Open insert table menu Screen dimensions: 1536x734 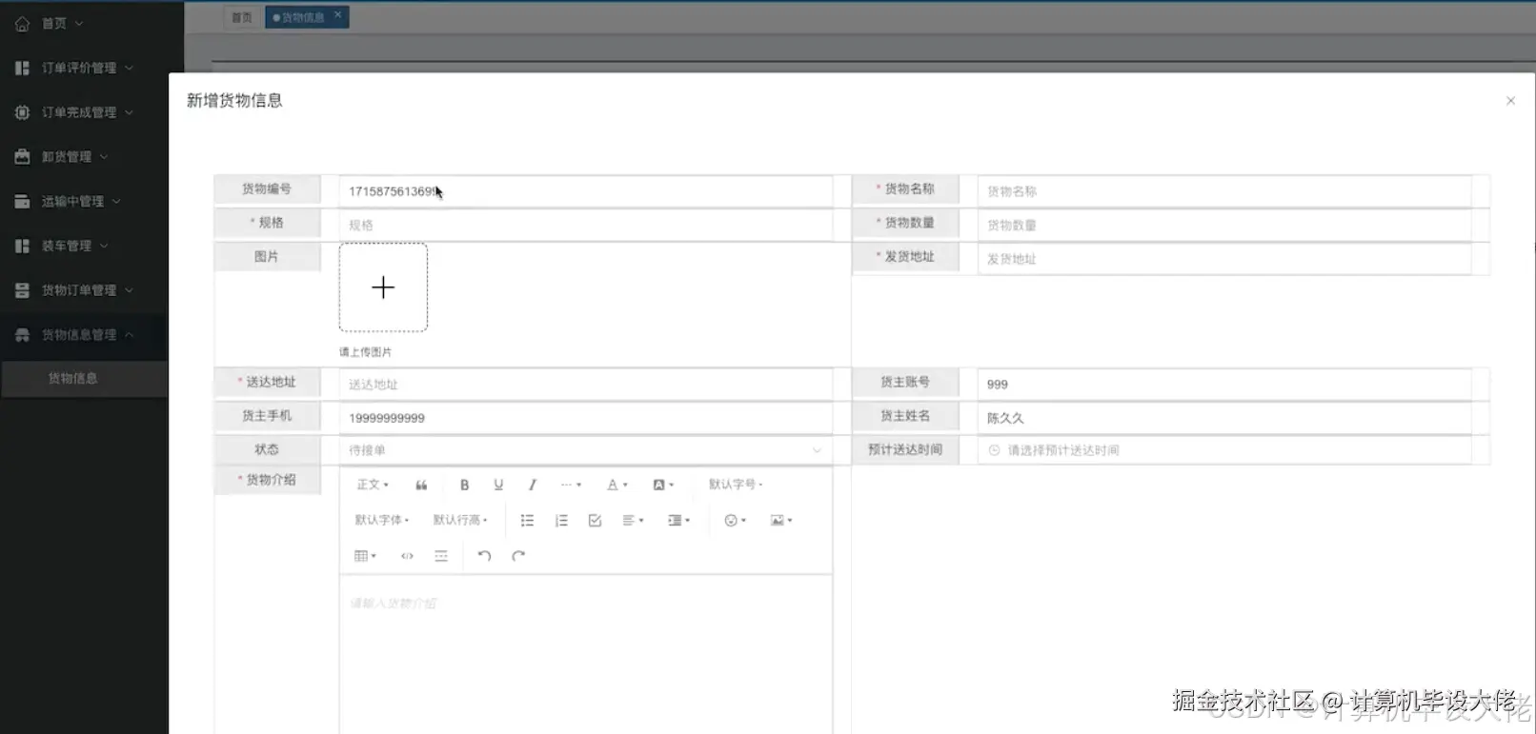coord(365,556)
